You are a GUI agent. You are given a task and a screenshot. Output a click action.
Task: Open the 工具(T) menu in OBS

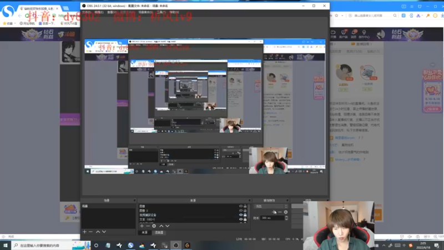tap(161, 12)
